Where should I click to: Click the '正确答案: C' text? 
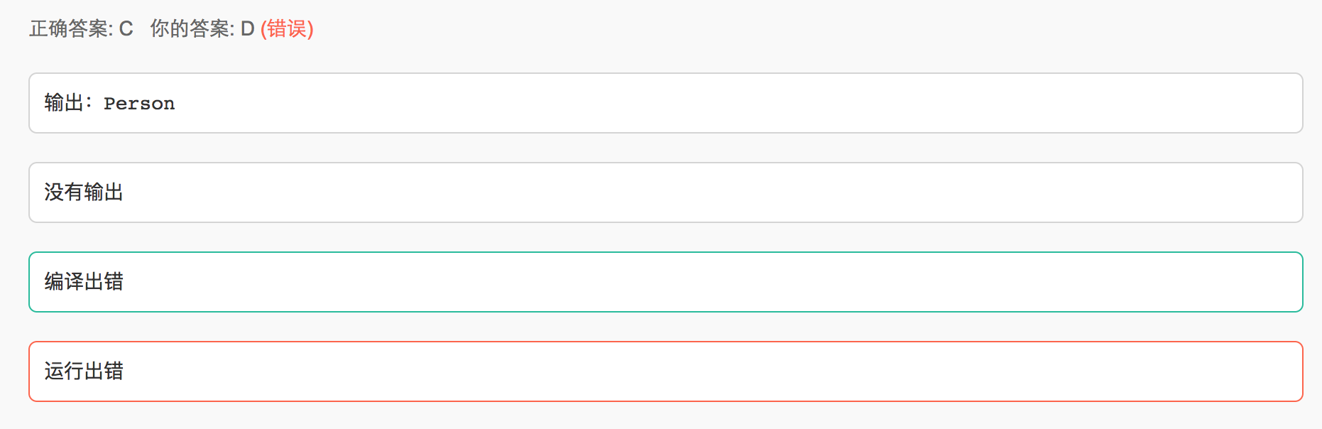tap(81, 28)
